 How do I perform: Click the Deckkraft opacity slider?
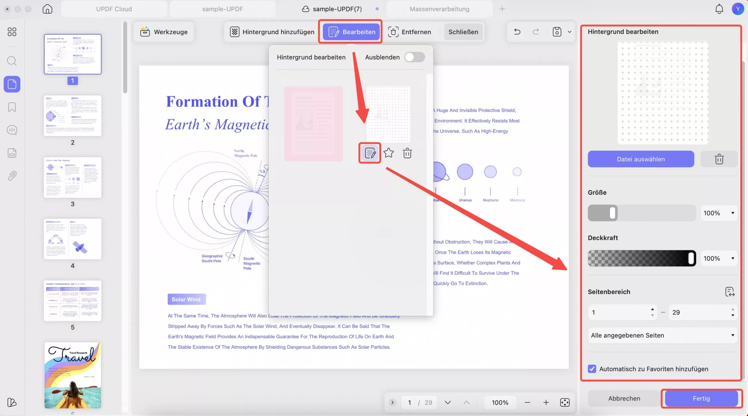[641, 258]
